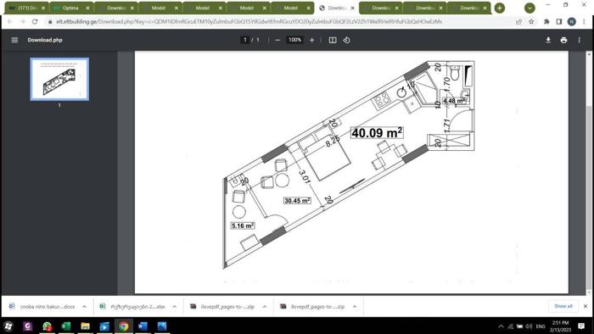
Task: Share this page icon in address bar
Action: click(518, 21)
